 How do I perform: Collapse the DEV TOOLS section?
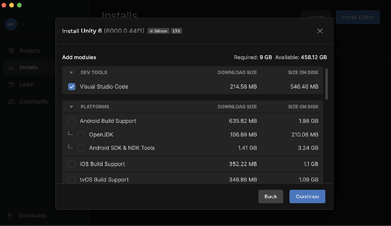tap(71, 72)
